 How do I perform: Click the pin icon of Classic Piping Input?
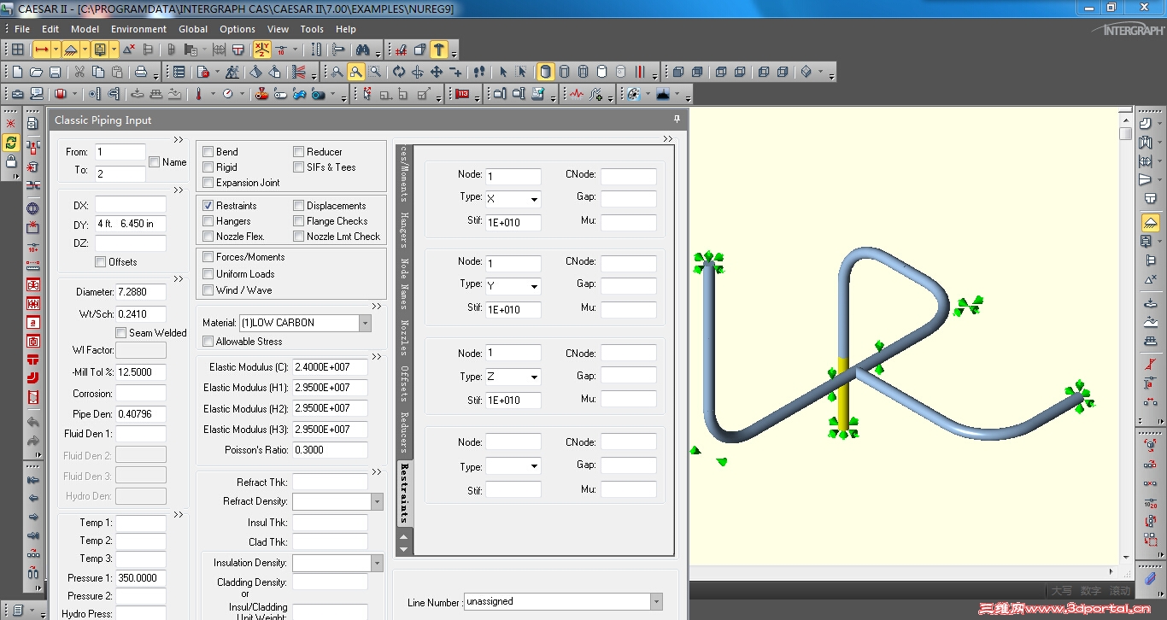coord(677,120)
